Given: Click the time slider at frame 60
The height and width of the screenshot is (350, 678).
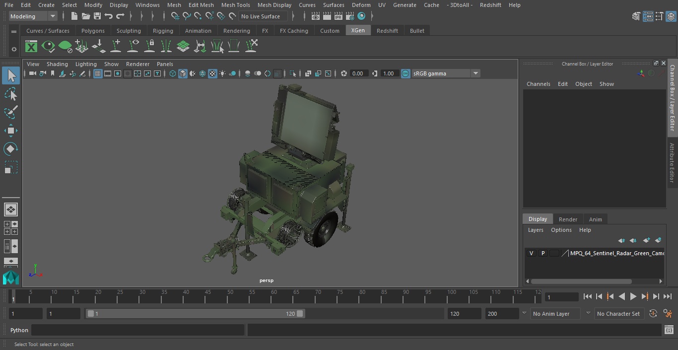Looking at the screenshot, I should point(274,296).
